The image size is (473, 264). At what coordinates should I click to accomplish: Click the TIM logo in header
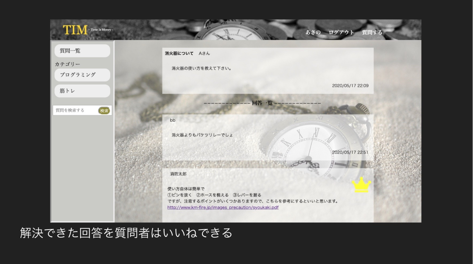coord(75,30)
